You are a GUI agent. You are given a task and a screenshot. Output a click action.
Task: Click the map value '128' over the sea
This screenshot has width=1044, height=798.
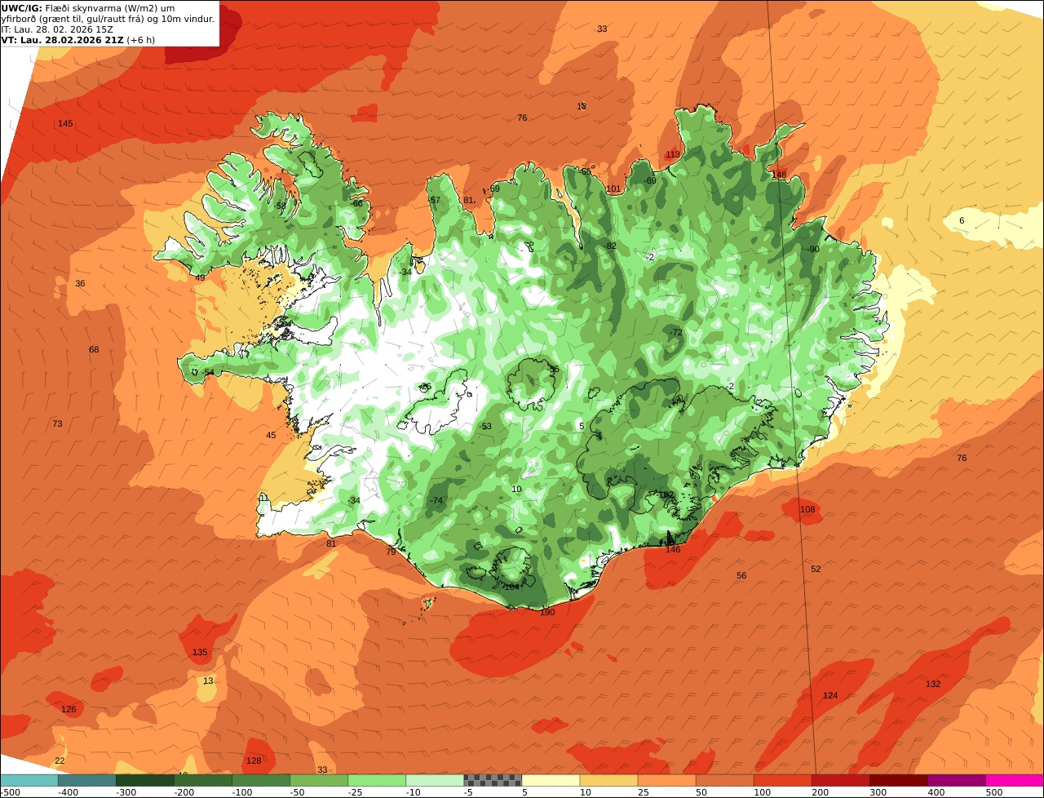254,760
